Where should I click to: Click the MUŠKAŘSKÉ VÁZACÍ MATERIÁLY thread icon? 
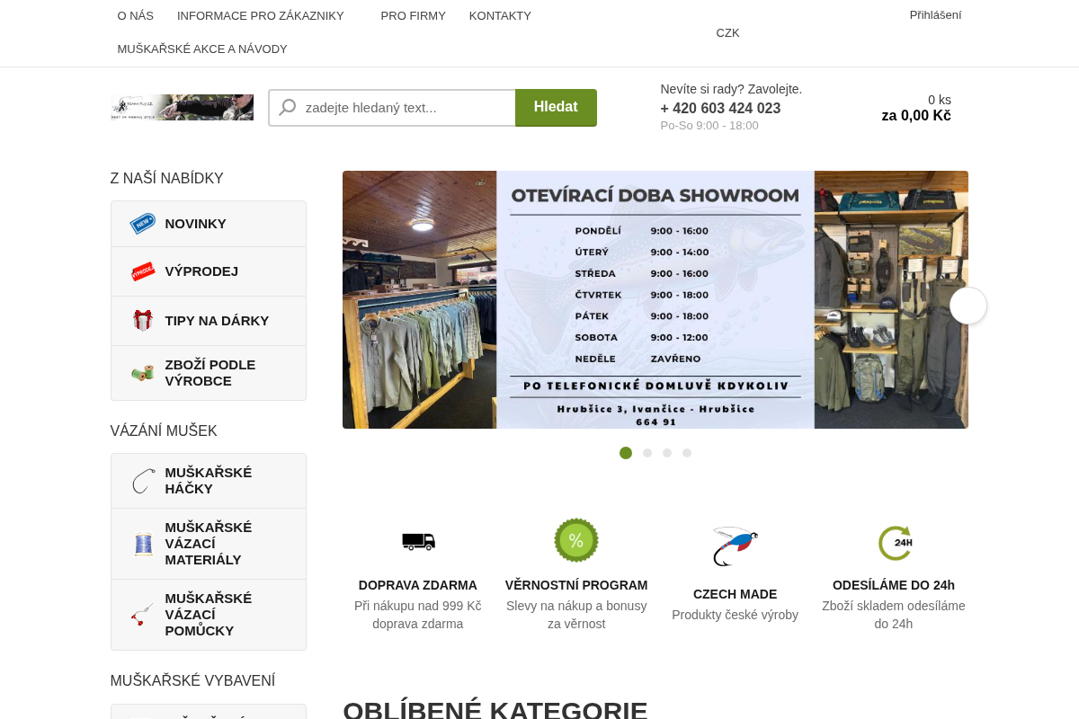coord(143,544)
